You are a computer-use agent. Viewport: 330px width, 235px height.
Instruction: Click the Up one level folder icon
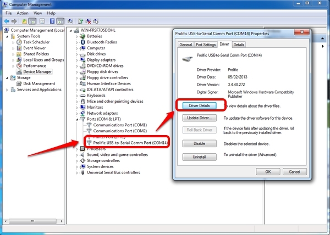[x=24, y=21]
